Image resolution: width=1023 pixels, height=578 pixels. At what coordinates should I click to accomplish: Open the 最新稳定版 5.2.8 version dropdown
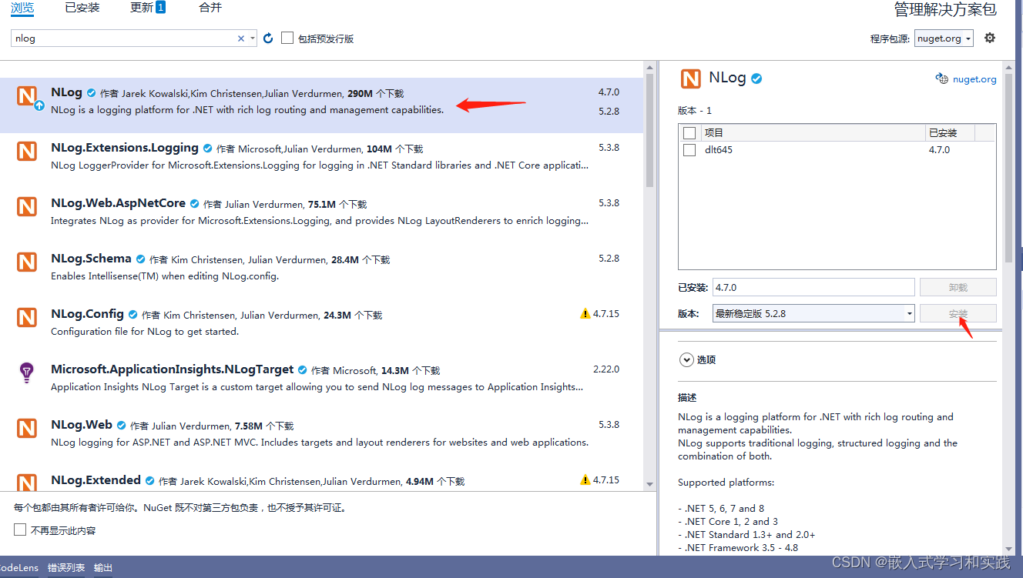click(908, 313)
